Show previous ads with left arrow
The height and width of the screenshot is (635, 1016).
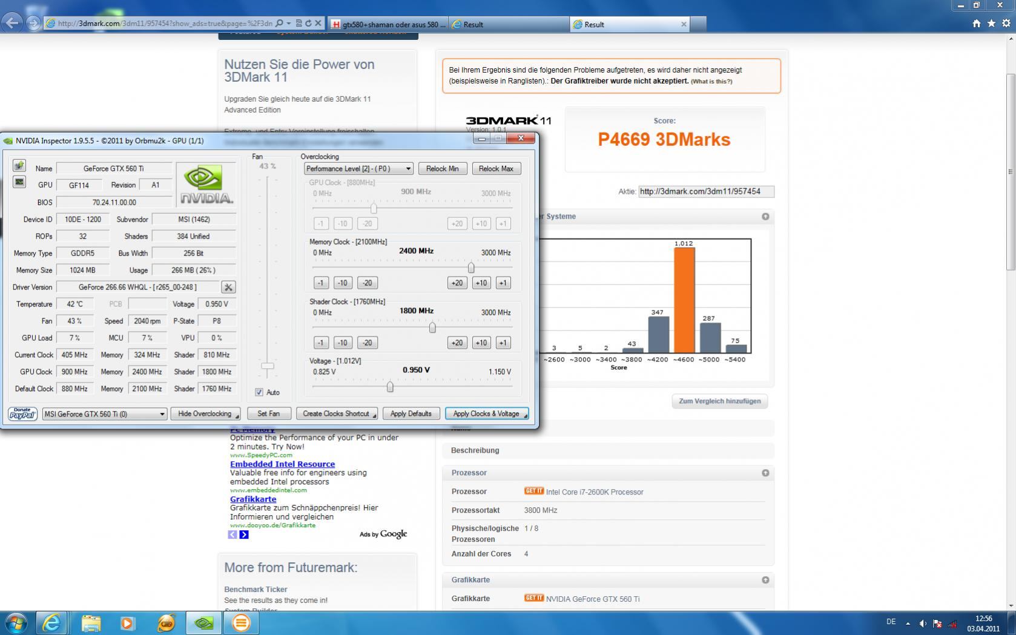233,535
